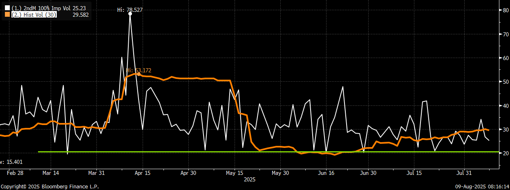
Task: Click the Bloomberg Finance L.P. copyright text
Action: tap(49, 186)
